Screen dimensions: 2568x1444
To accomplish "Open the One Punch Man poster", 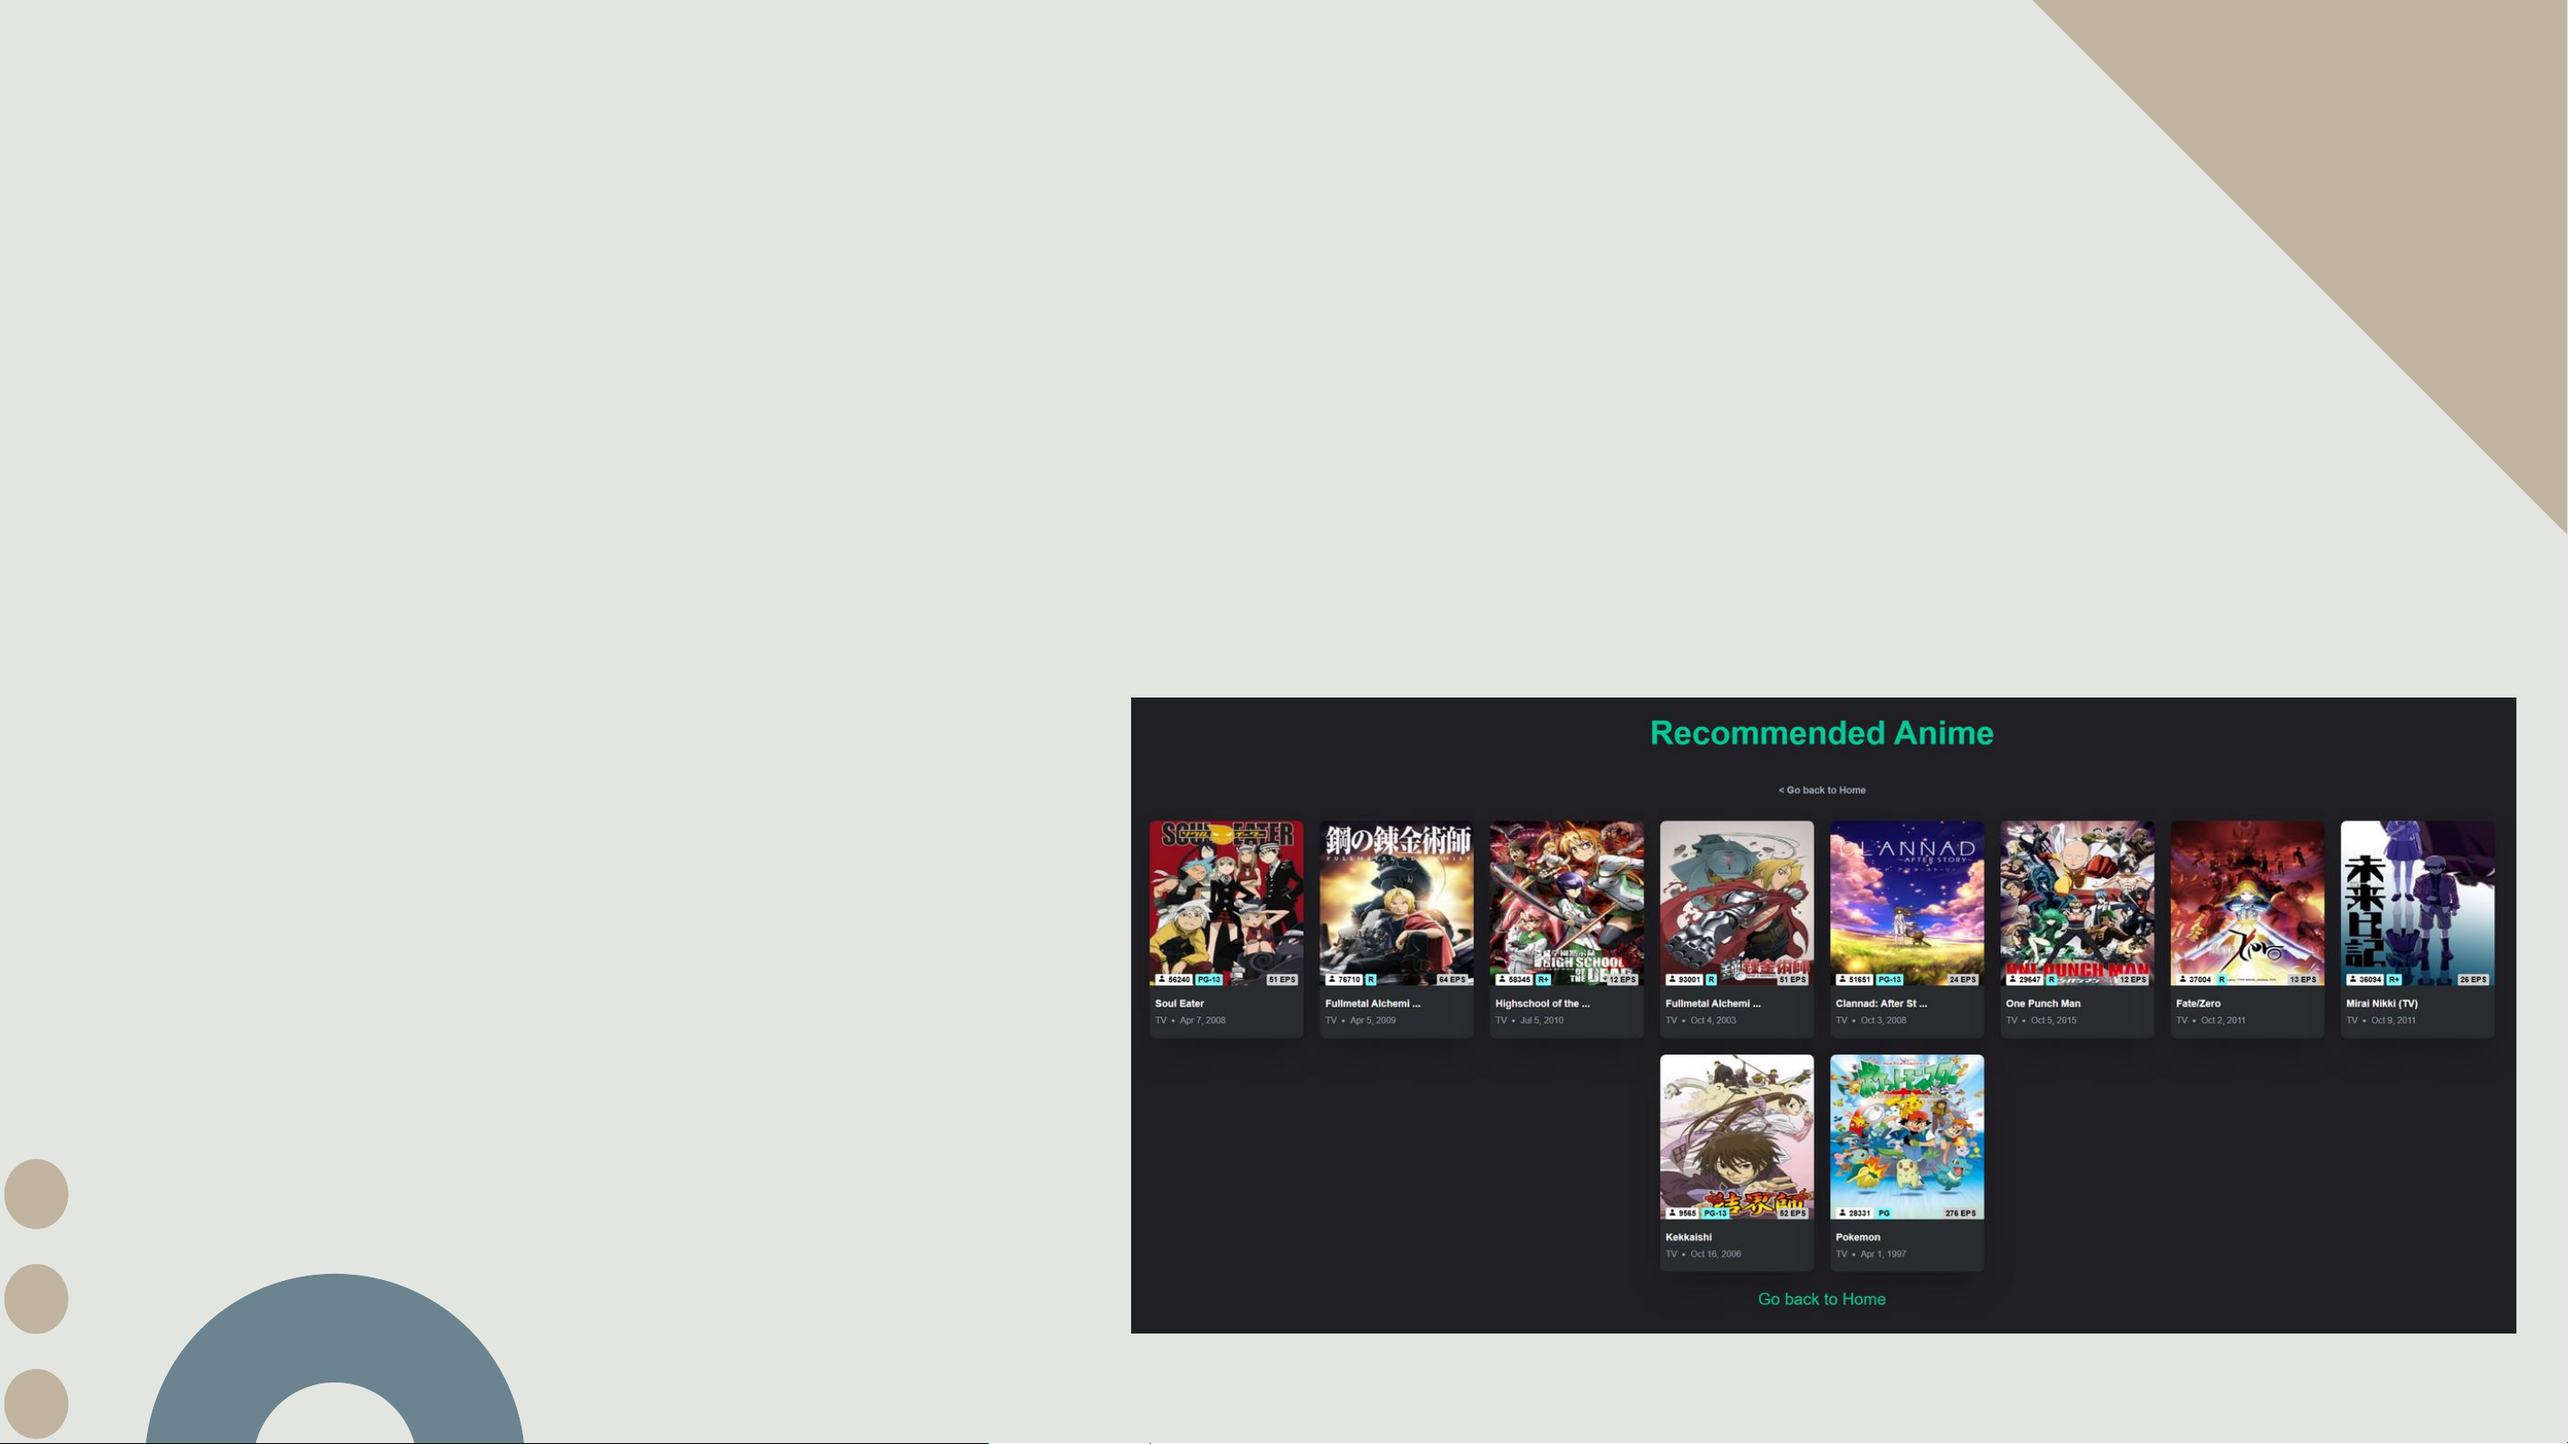I will pyautogui.click(x=2077, y=903).
